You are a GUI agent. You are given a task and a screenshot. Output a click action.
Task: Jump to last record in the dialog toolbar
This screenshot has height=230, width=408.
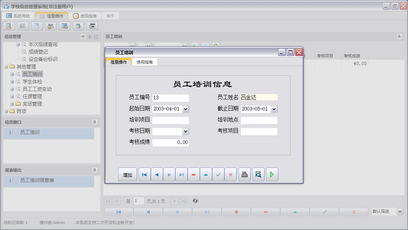coord(181,175)
